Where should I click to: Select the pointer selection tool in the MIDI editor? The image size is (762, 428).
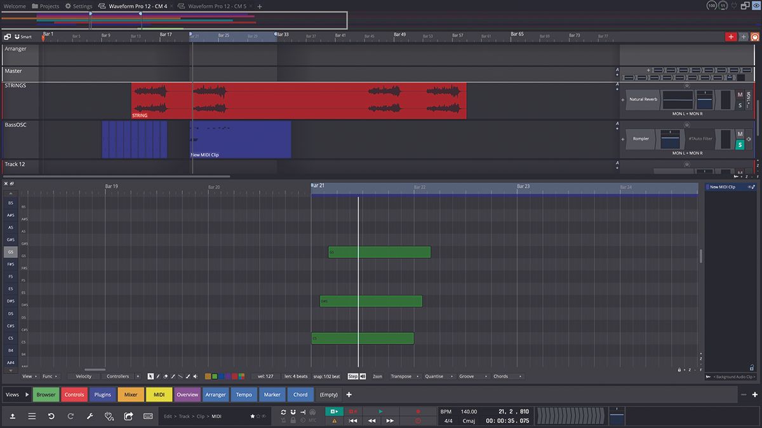tap(150, 376)
